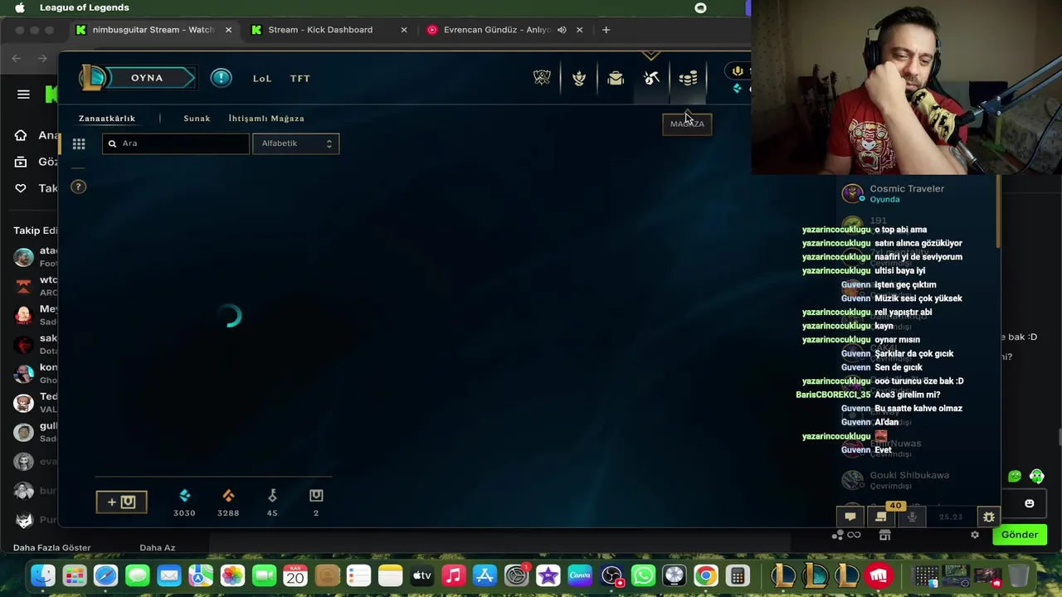The width and height of the screenshot is (1062, 597).
Task: Switch to the TFT tab
Action: point(300,79)
